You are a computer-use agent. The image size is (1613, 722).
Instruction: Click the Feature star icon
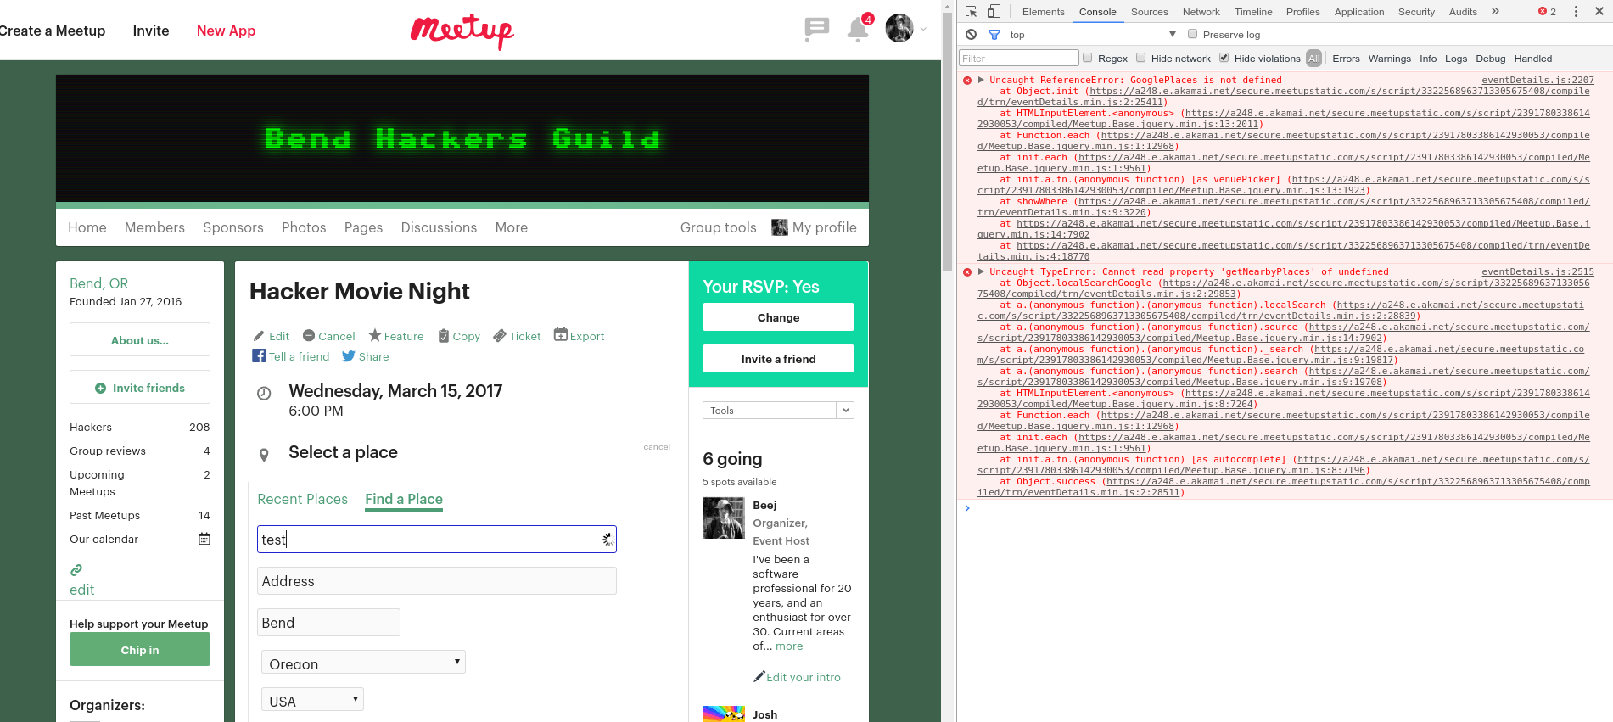[375, 335]
